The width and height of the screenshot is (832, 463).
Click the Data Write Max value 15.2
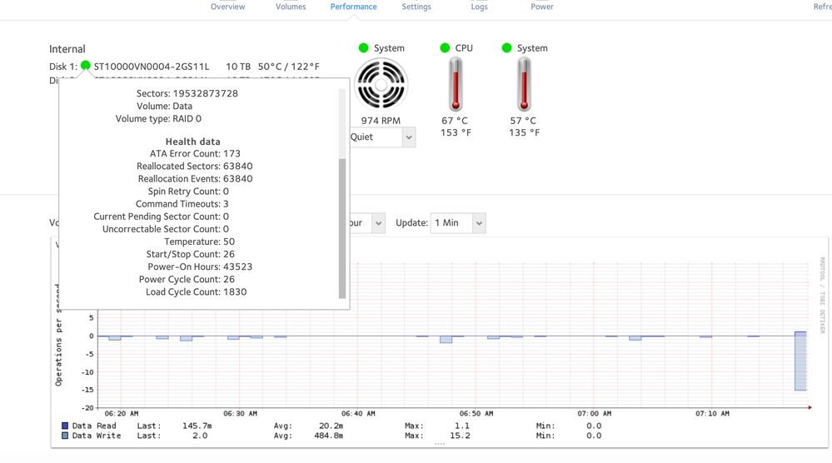[x=460, y=436]
